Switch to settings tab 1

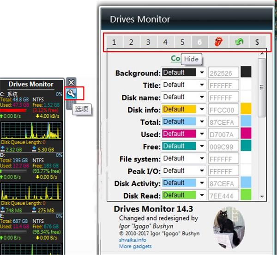point(114,42)
